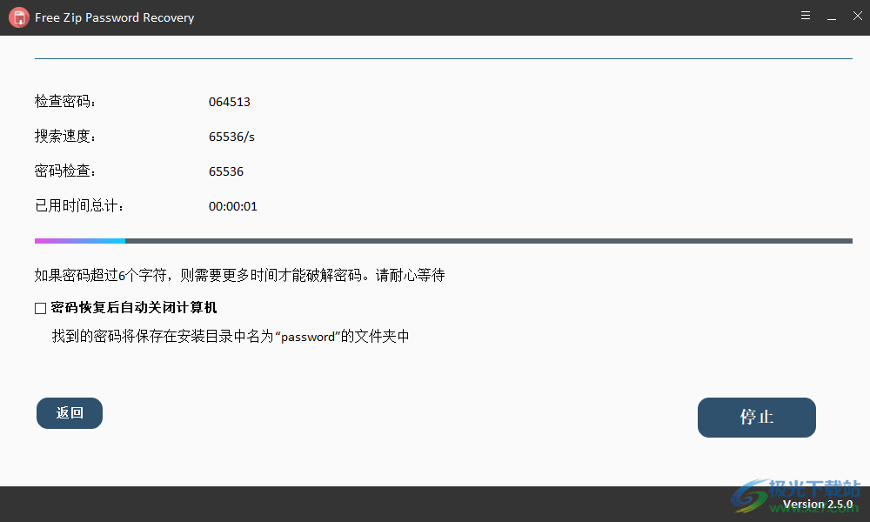Viewport: 870px width, 522px height.
Task: Click the 检查密码 label
Action: pyautogui.click(x=65, y=102)
